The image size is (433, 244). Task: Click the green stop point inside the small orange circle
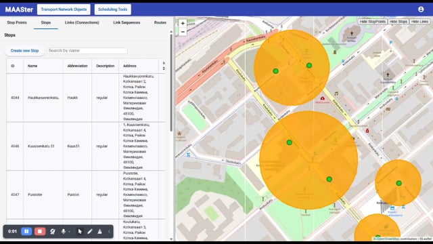[x=398, y=183]
